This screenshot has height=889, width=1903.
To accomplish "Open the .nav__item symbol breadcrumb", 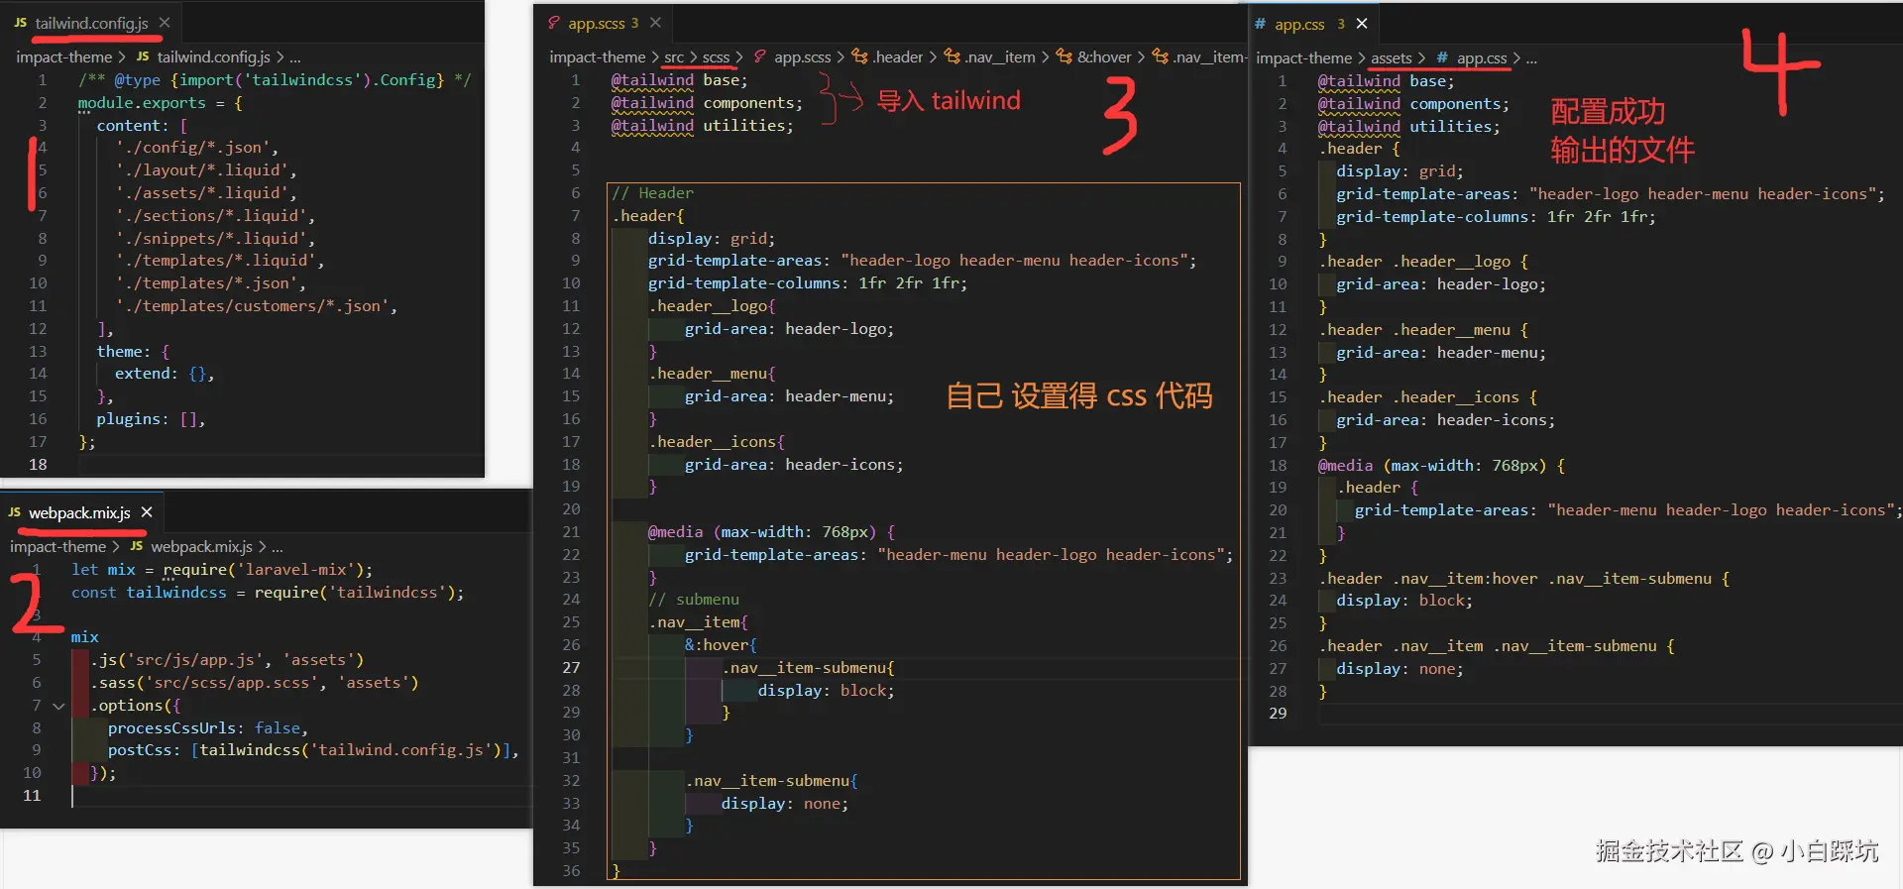I will (999, 57).
